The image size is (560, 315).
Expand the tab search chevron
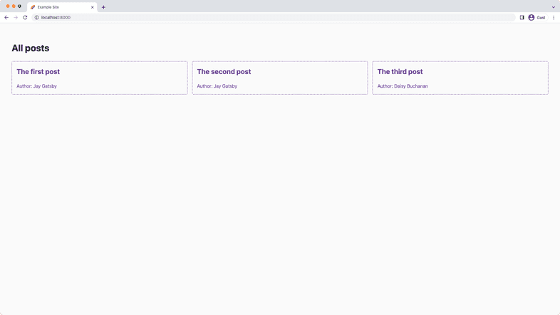pos(553,7)
